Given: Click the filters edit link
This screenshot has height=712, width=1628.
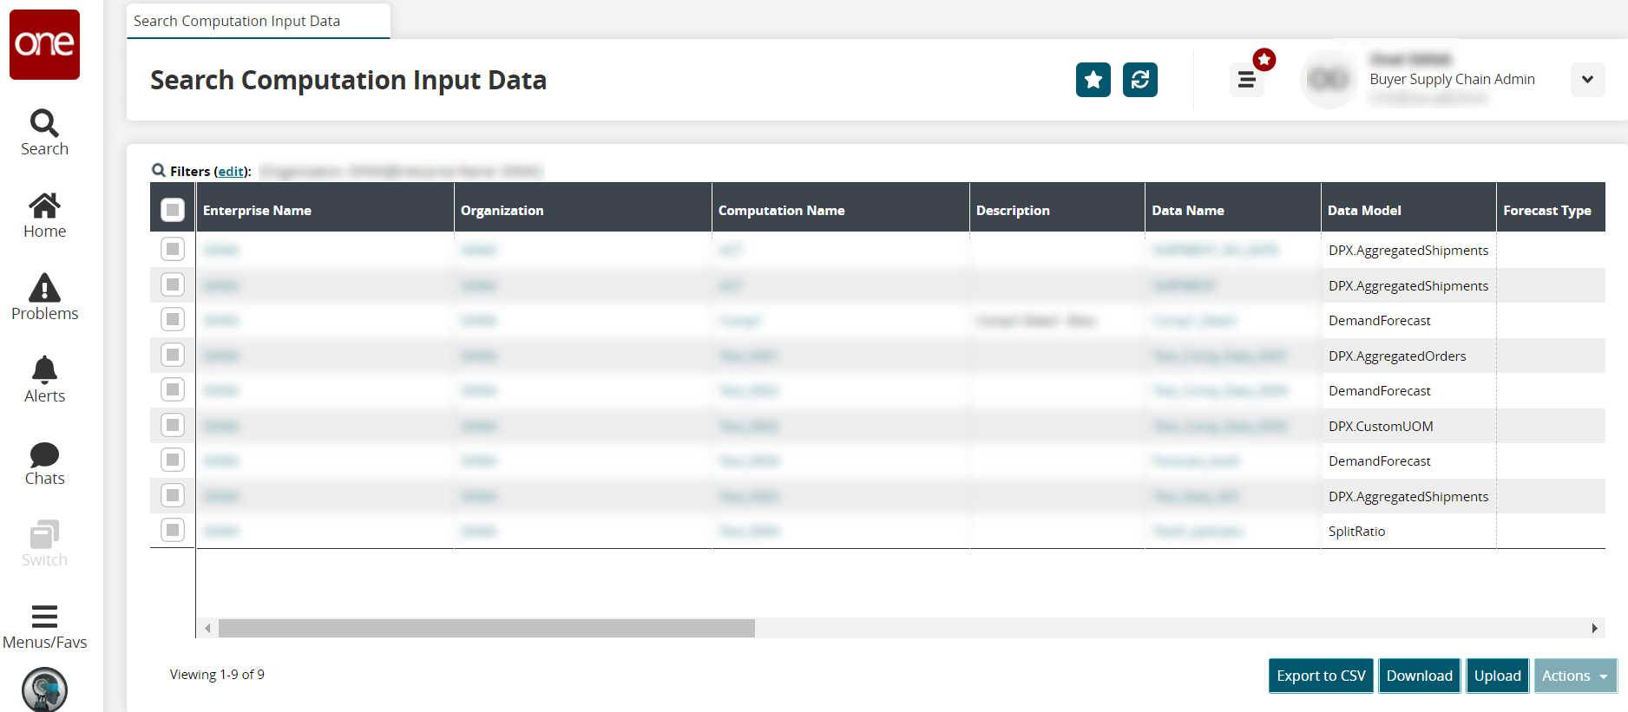Looking at the screenshot, I should [x=231, y=172].
